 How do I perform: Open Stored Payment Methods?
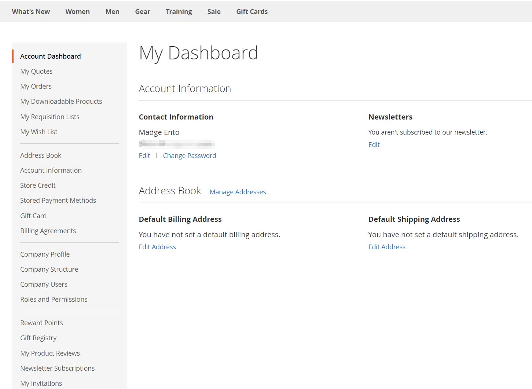(58, 200)
